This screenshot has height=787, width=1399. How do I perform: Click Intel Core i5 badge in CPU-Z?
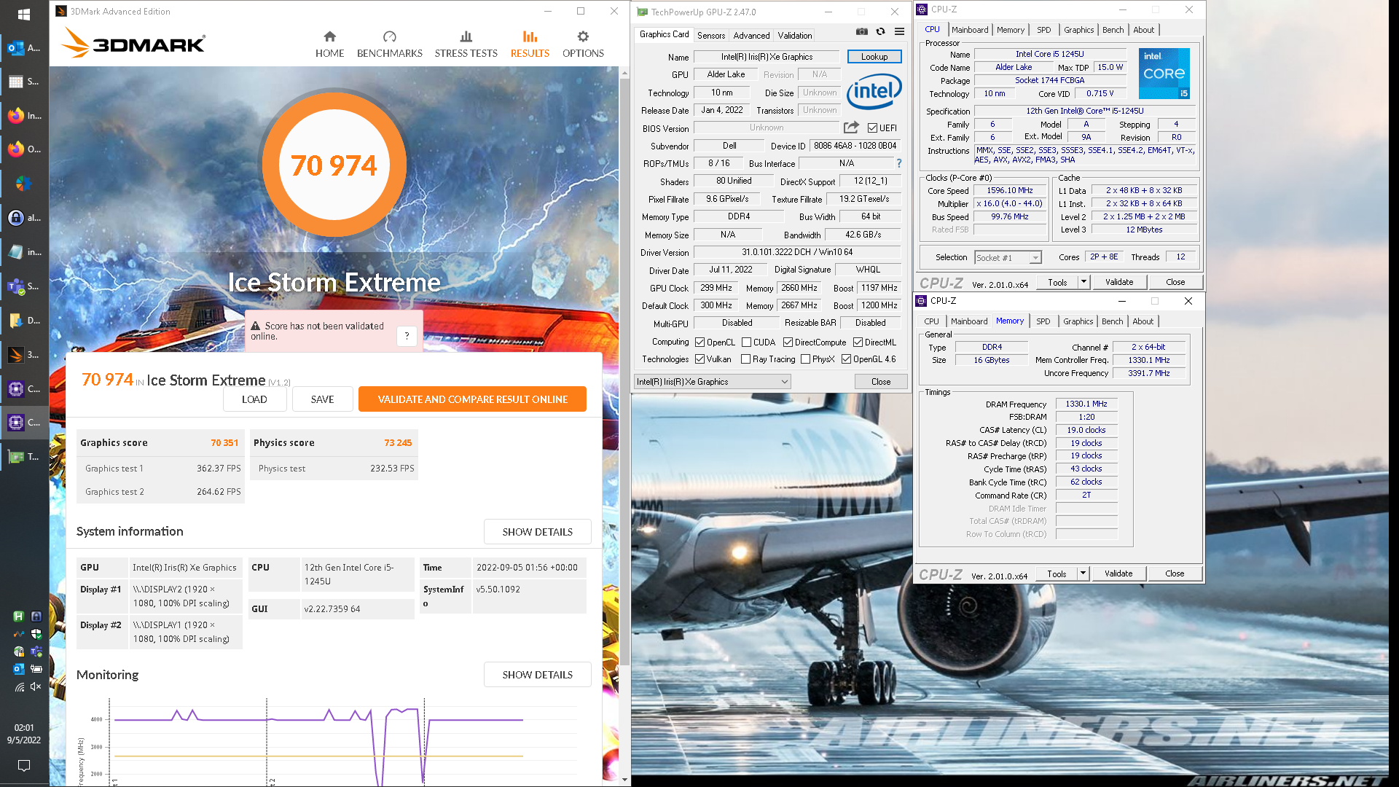(1164, 73)
